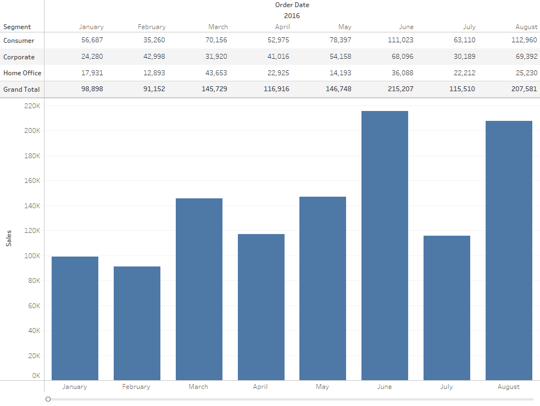Click the Order Date header

click(292, 5)
